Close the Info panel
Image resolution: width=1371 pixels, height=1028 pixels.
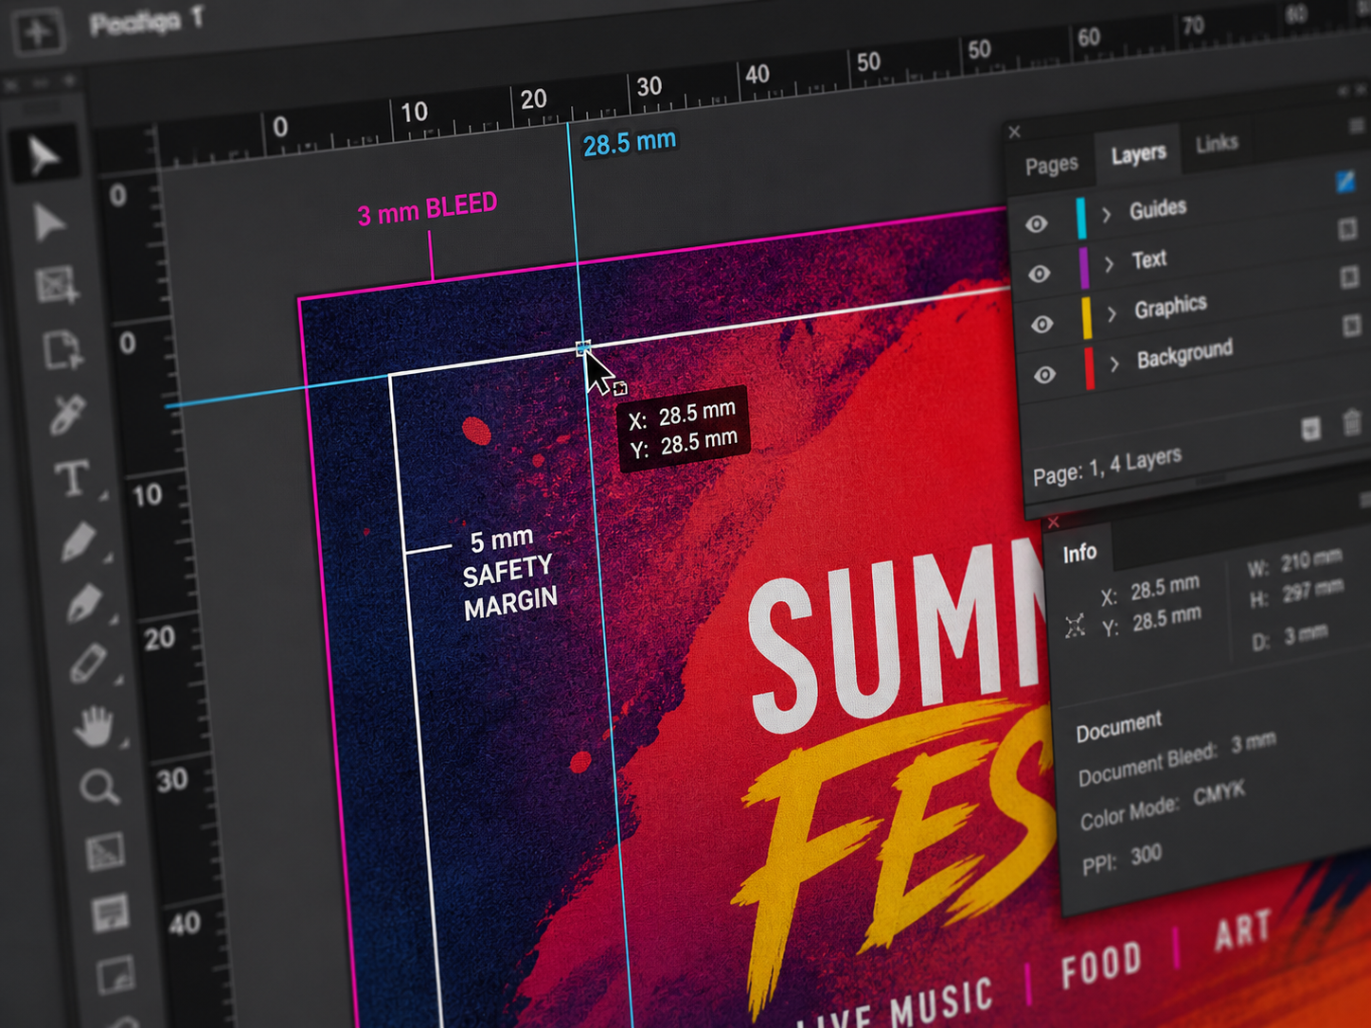[x=1053, y=523]
